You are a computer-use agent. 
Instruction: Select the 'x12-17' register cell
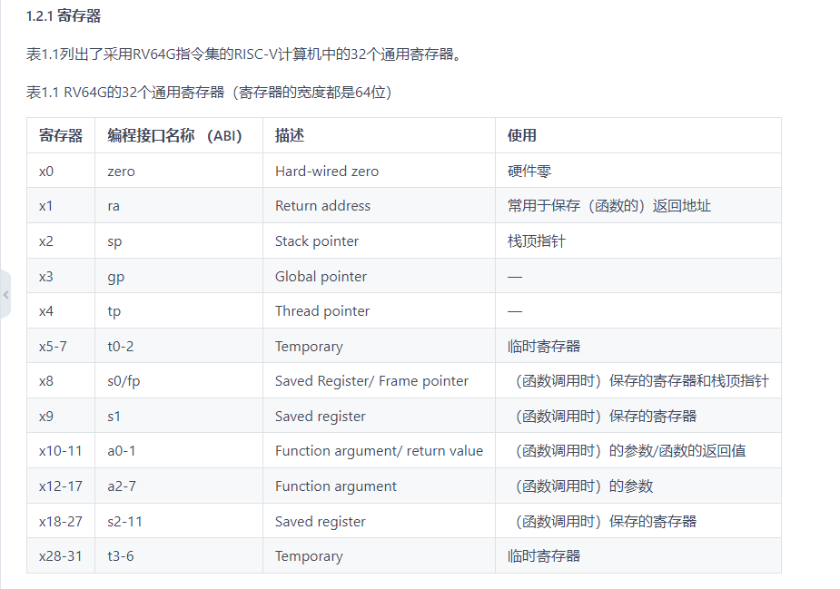(61, 486)
